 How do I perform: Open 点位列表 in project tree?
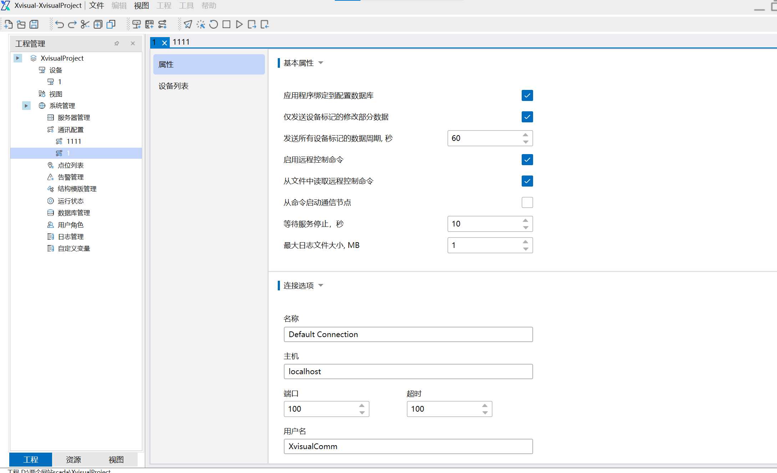[x=71, y=165]
